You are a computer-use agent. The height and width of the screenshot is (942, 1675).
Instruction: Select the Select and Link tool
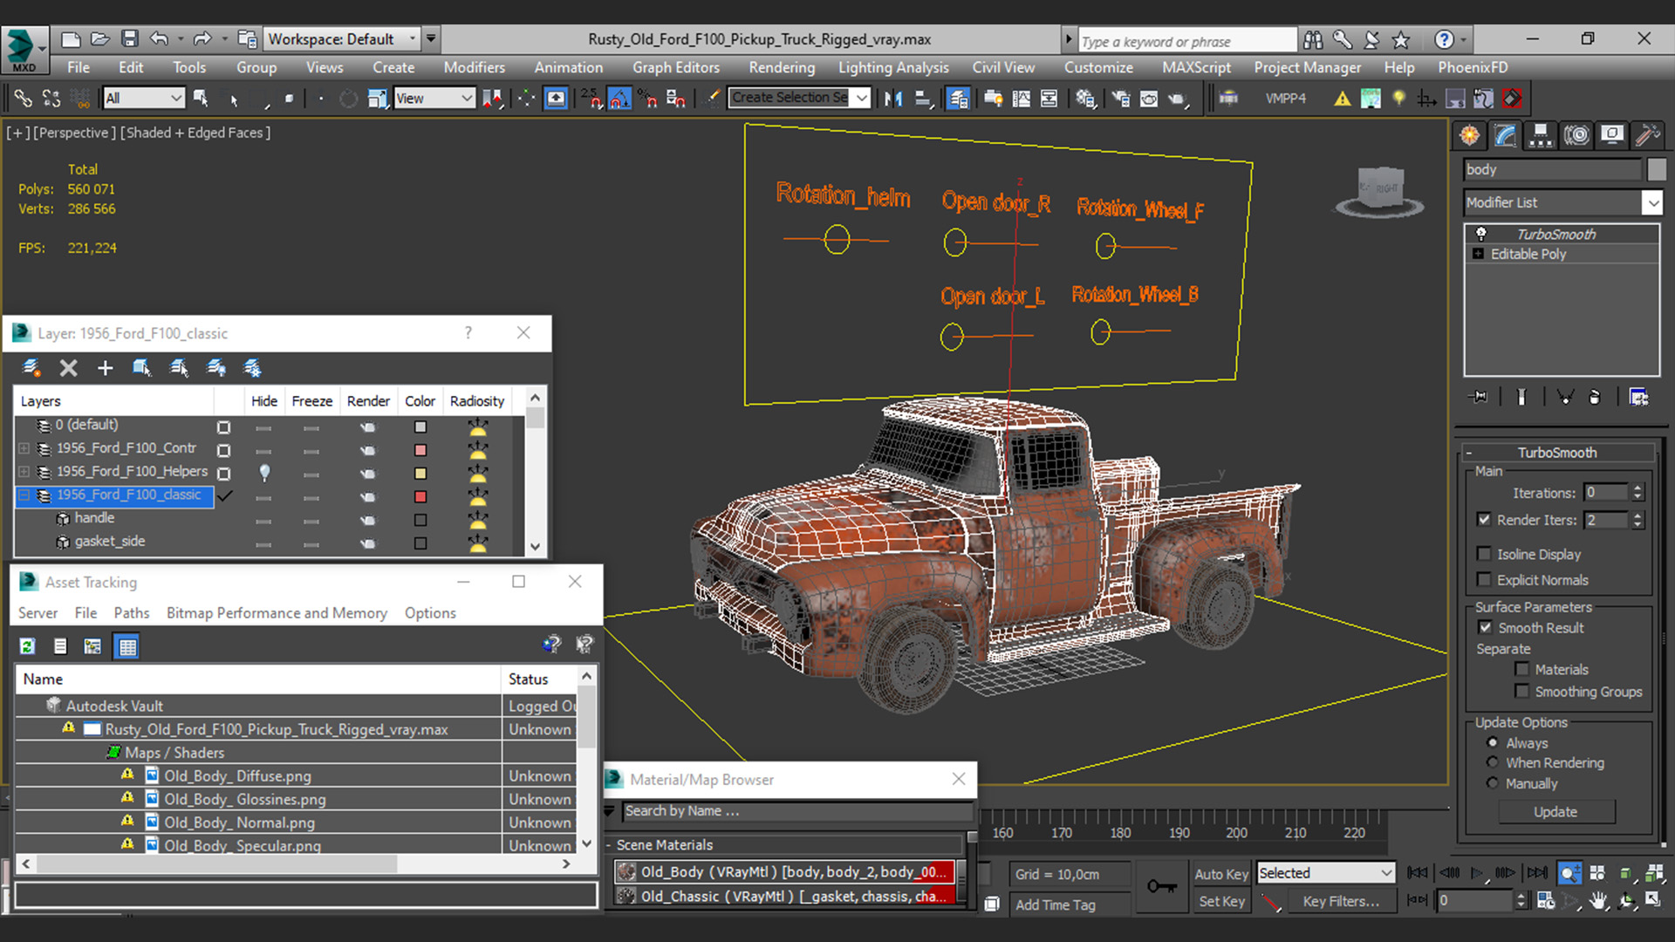coord(23,99)
